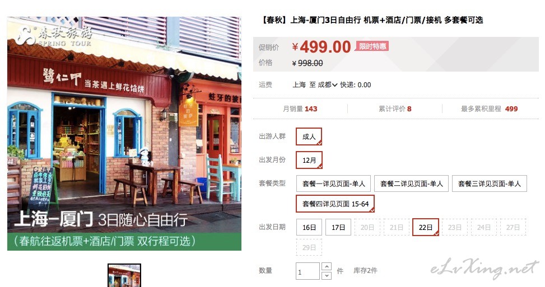Decrease quantity with the down arrow
Image resolution: width=545 pixels, height=287 pixels.
(327, 276)
